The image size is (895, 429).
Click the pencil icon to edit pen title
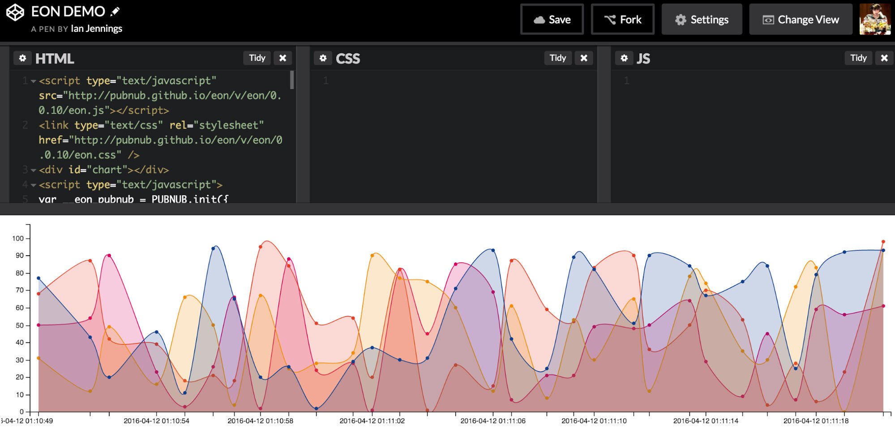click(115, 12)
